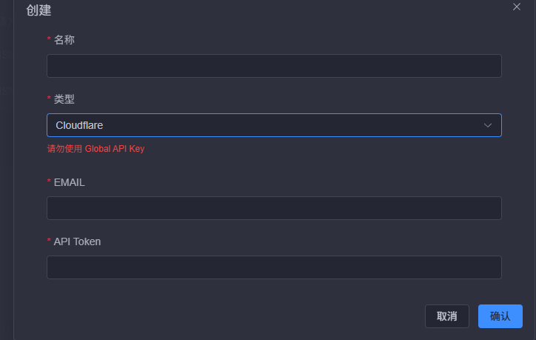The width and height of the screenshot is (536, 340).
Task: Click the required asterisk next to EMAIL
Action: click(x=49, y=183)
